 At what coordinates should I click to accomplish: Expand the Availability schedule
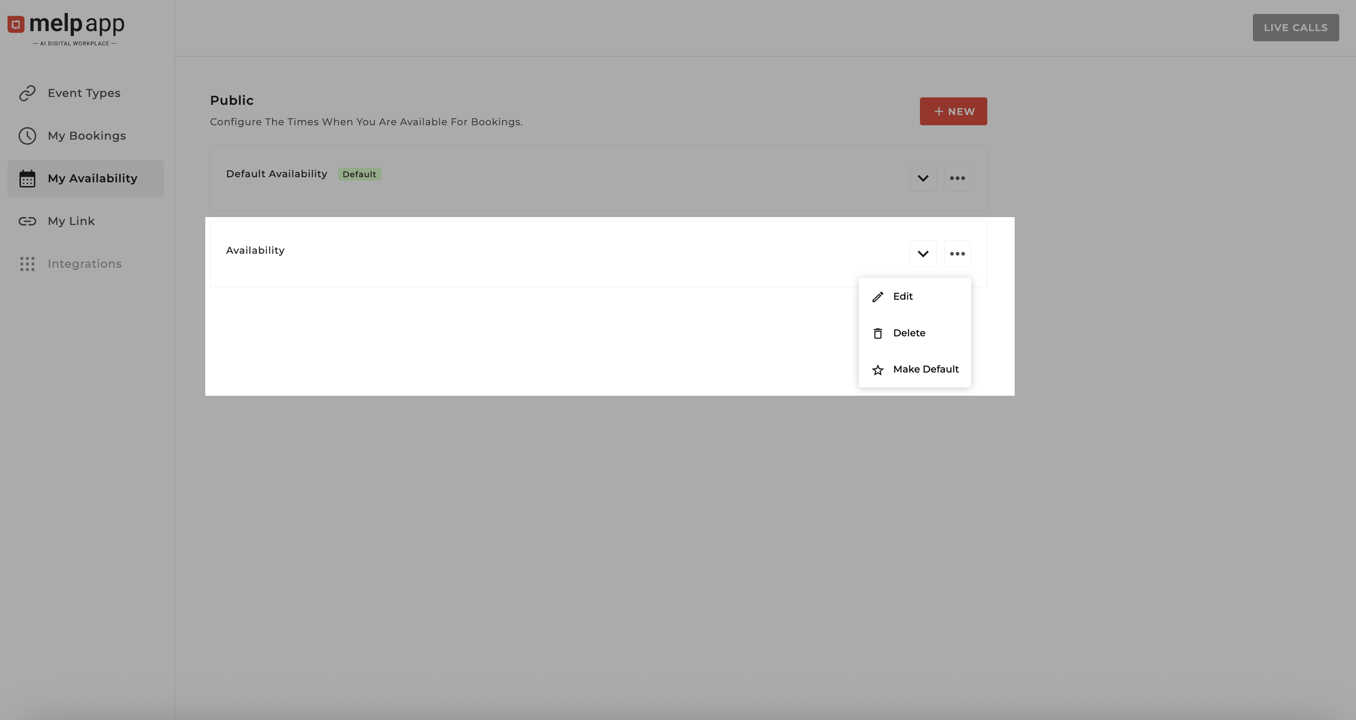(923, 253)
